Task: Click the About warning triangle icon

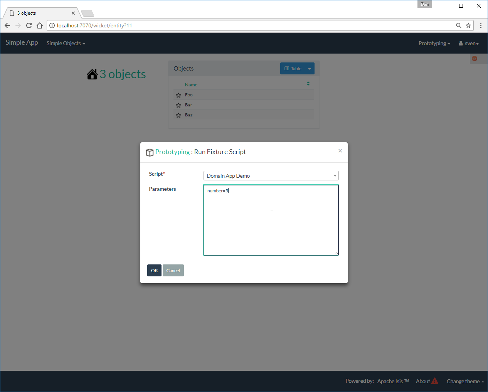Action: pyautogui.click(x=435, y=381)
